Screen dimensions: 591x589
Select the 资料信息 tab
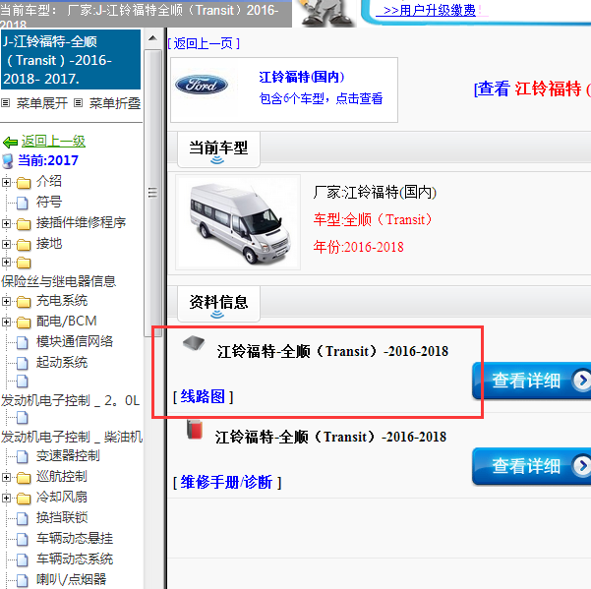pos(218,303)
